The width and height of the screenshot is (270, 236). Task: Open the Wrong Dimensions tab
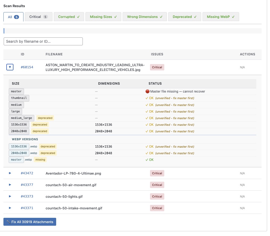point(144,17)
